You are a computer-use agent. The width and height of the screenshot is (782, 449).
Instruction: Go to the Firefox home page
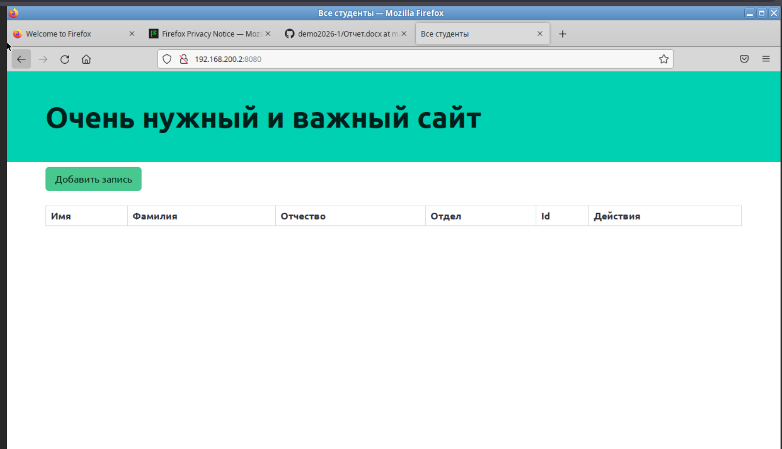(x=86, y=59)
